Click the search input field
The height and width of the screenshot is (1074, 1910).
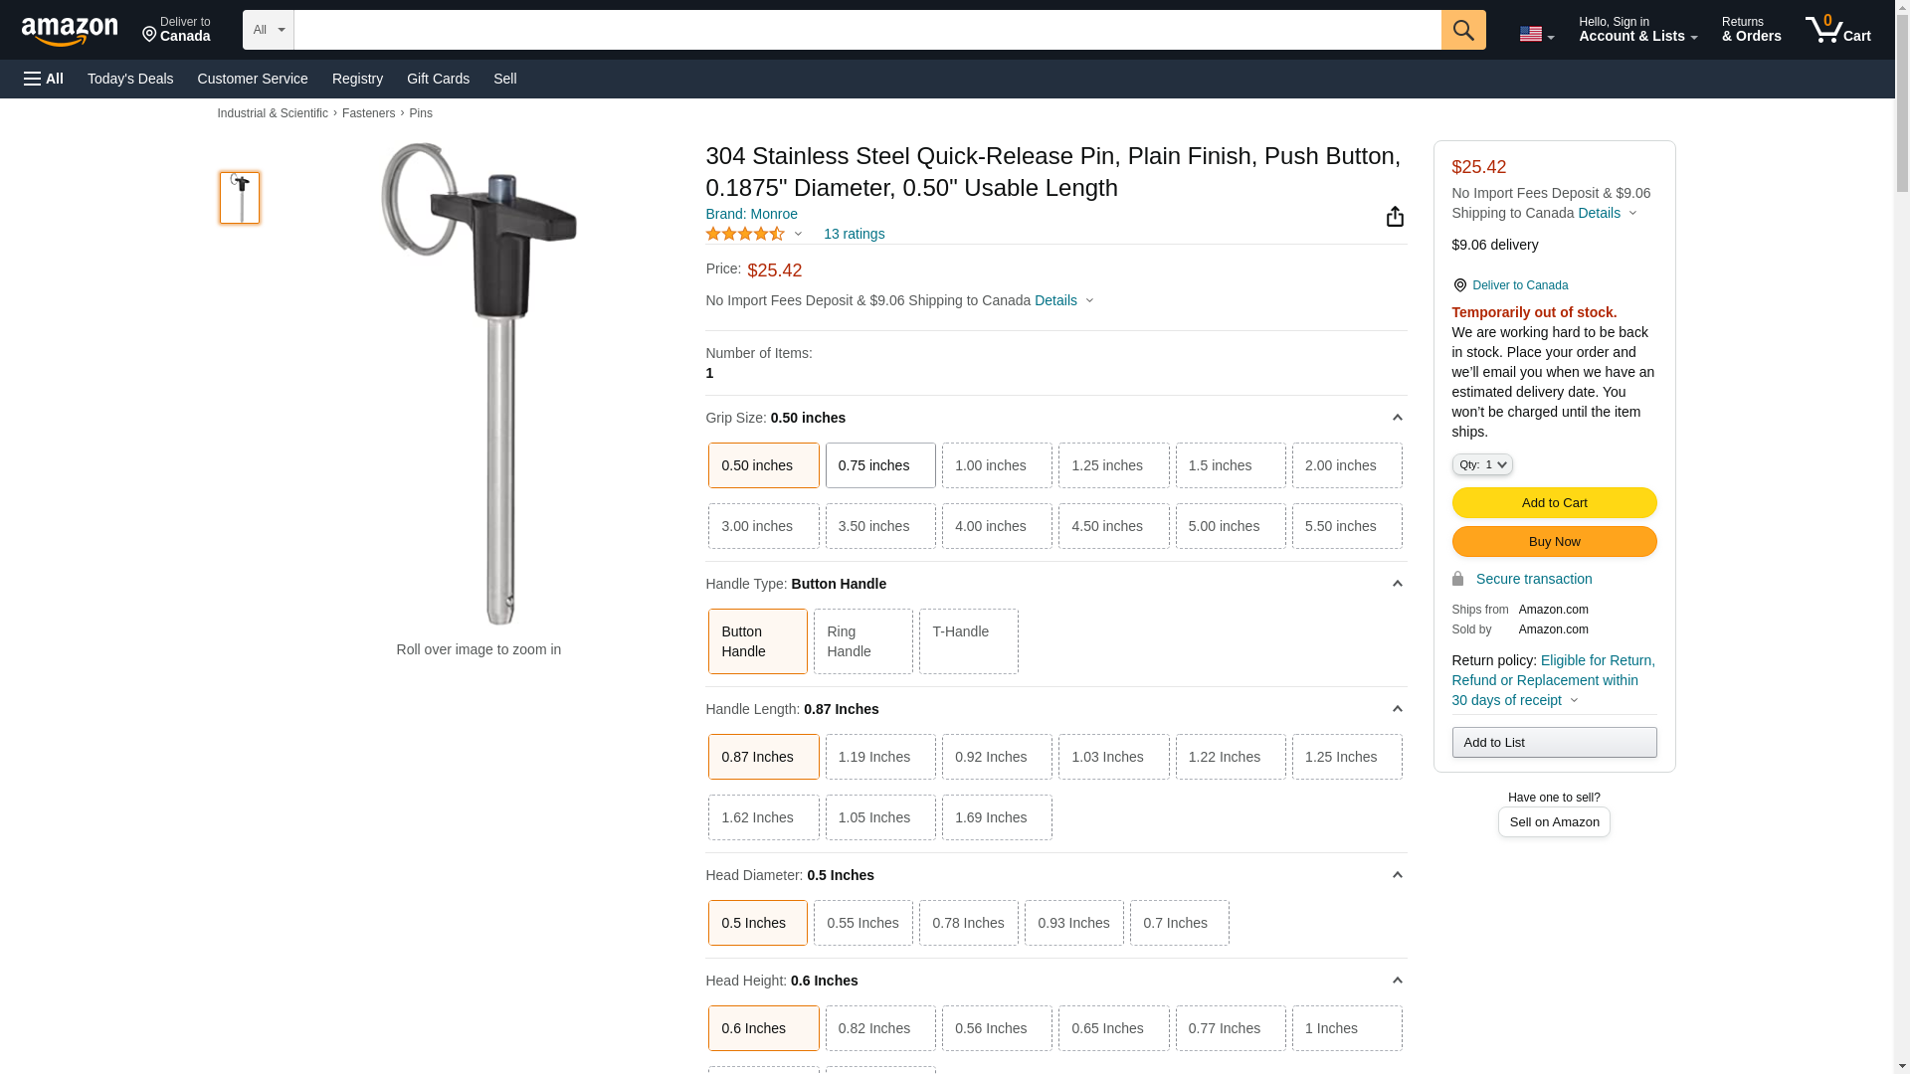[866, 30]
